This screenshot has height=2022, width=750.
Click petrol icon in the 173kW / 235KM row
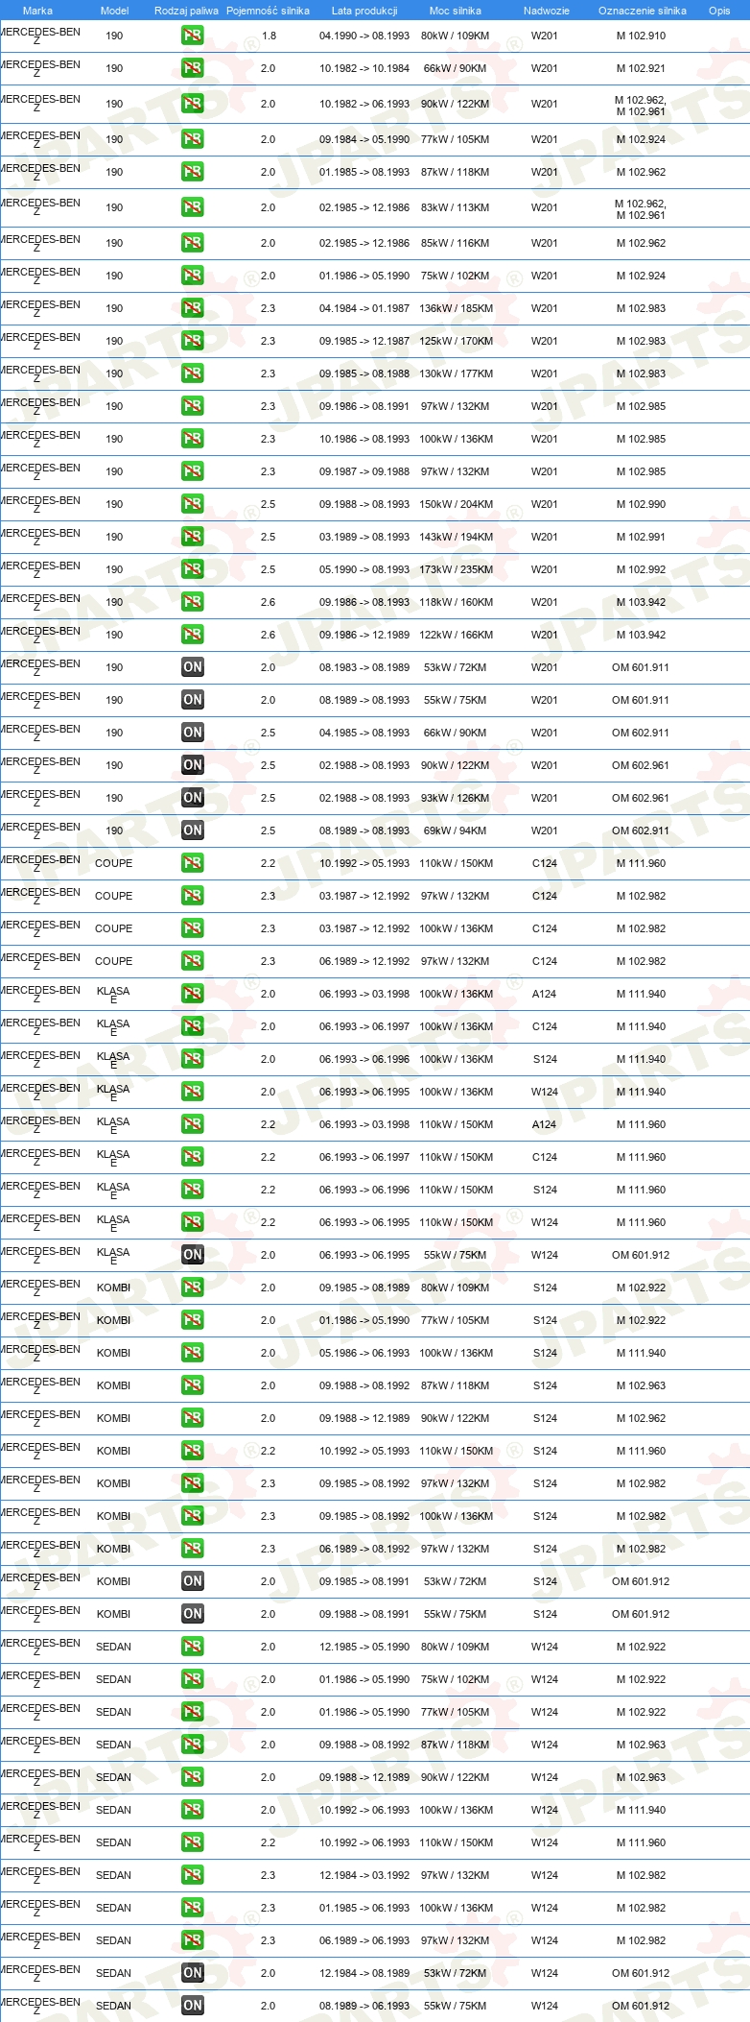tap(193, 569)
